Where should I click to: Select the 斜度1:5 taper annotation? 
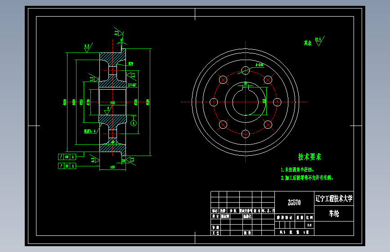point(90,131)
